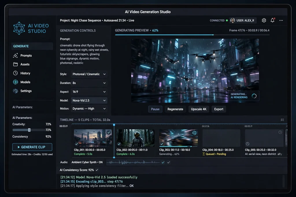Click "Model Nova-Vid 2.5 loaded successfully" log
Viewport: 296px width, 197px height.
99,177
